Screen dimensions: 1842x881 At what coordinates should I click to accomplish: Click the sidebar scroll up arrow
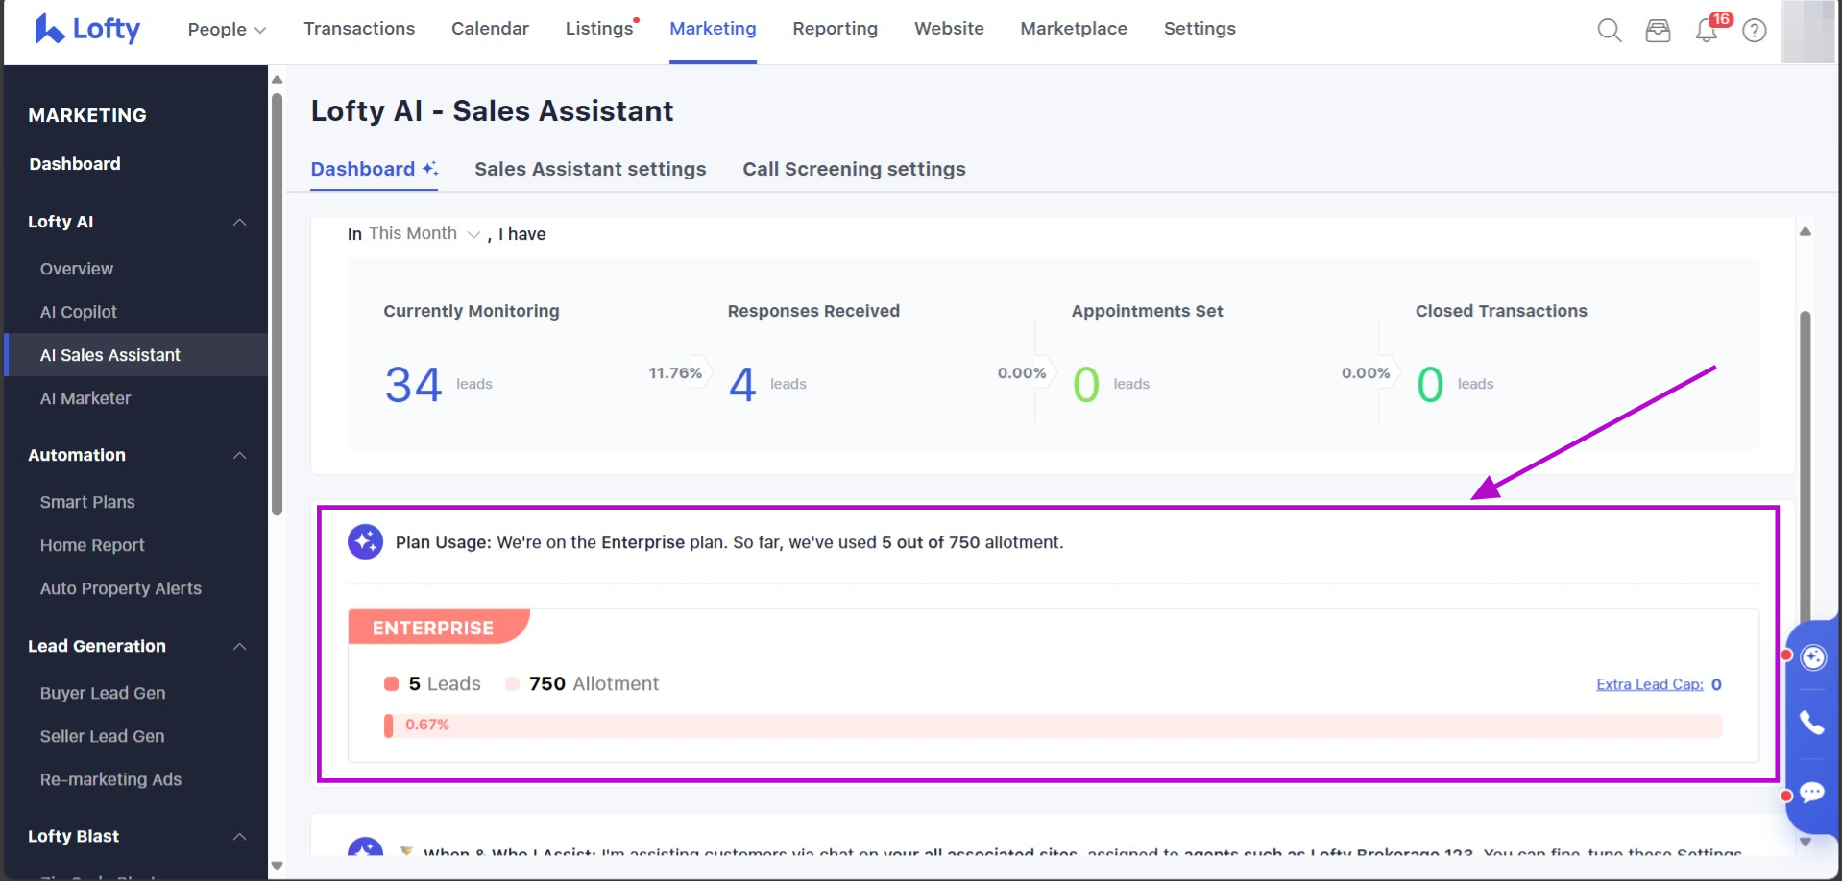pos(277,80)
